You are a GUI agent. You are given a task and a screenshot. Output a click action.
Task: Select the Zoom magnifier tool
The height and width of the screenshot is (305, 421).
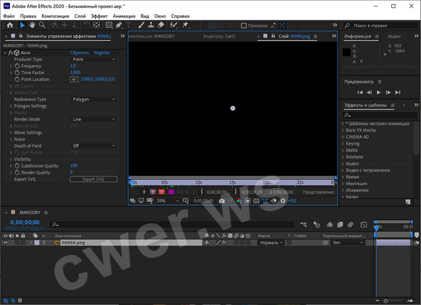click(42, 26)
